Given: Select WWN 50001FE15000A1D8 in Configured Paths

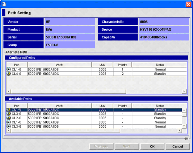Looking at the screenshot, I should coord(59,70).
